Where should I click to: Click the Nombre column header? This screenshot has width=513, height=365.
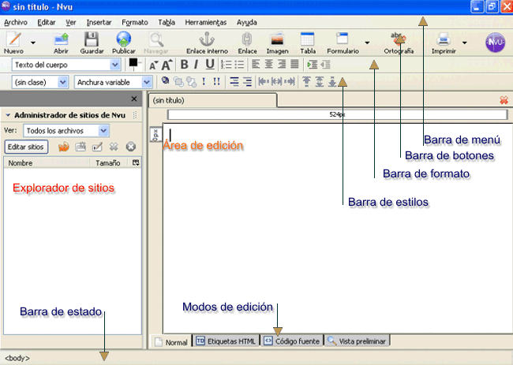point(46,162)
